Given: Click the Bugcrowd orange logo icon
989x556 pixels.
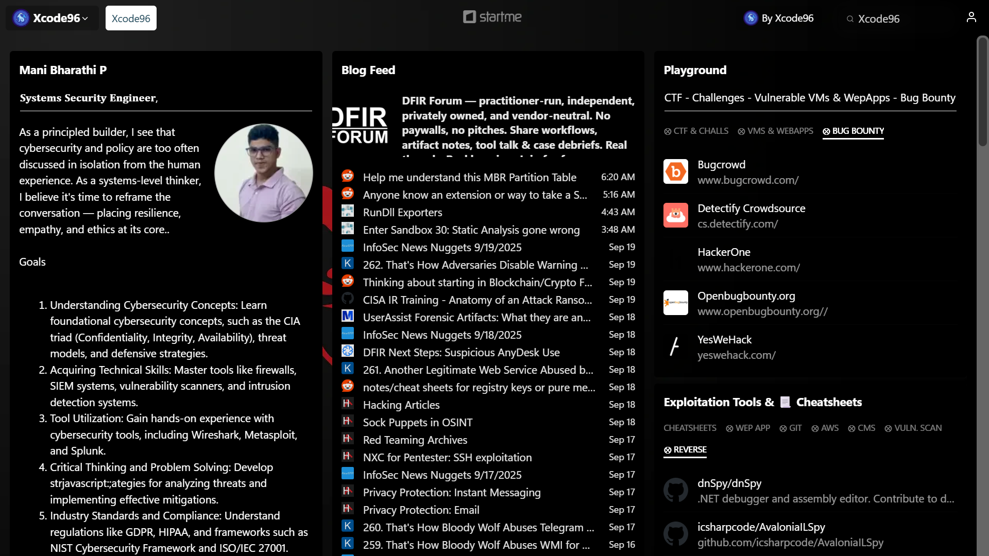Looking at the screenshot, I should point(675,172).
